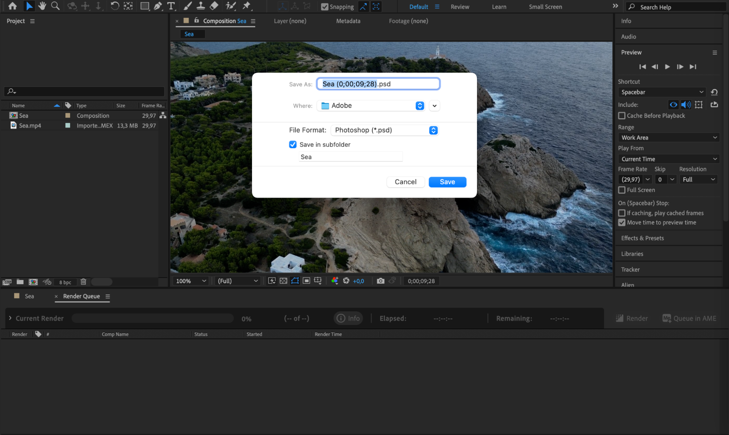
Task: Open the Render Queue tab
Action: [81, 296]
